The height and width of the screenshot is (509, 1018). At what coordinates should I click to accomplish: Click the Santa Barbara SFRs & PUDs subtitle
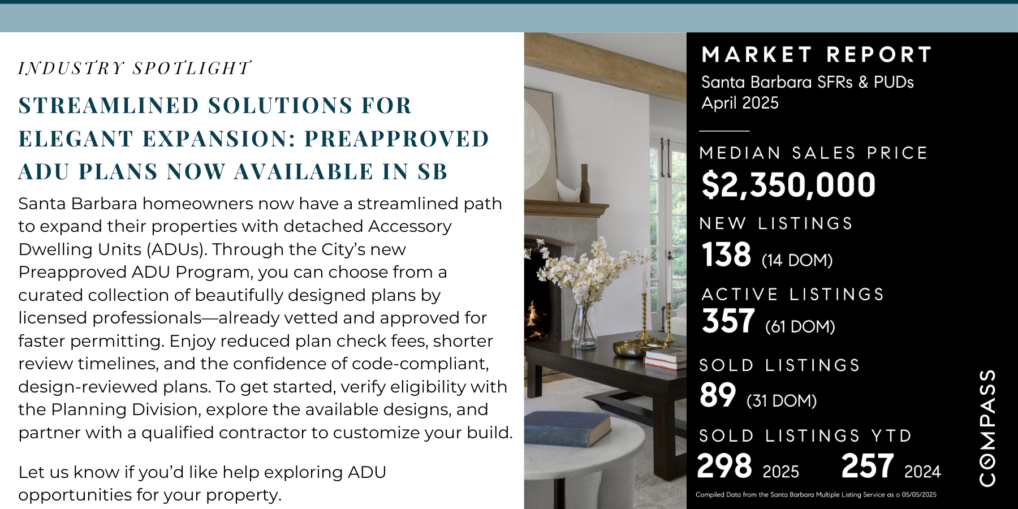pyautogui.click(x=807, y=82)
